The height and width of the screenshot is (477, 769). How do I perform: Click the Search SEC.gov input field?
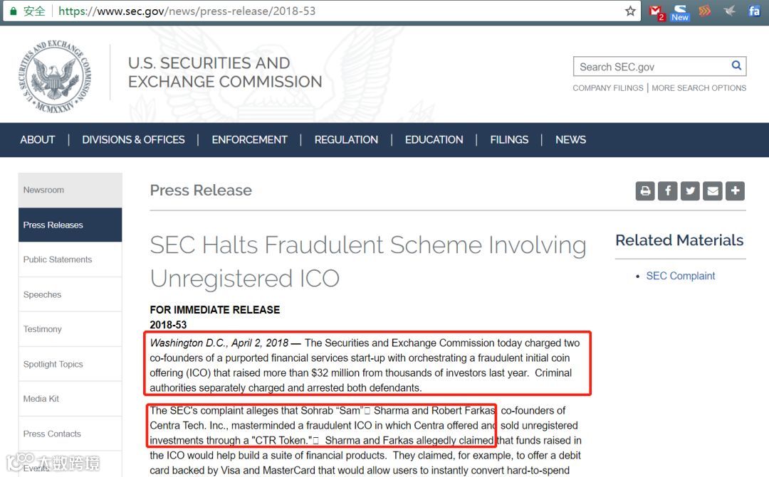coord(652,67)
